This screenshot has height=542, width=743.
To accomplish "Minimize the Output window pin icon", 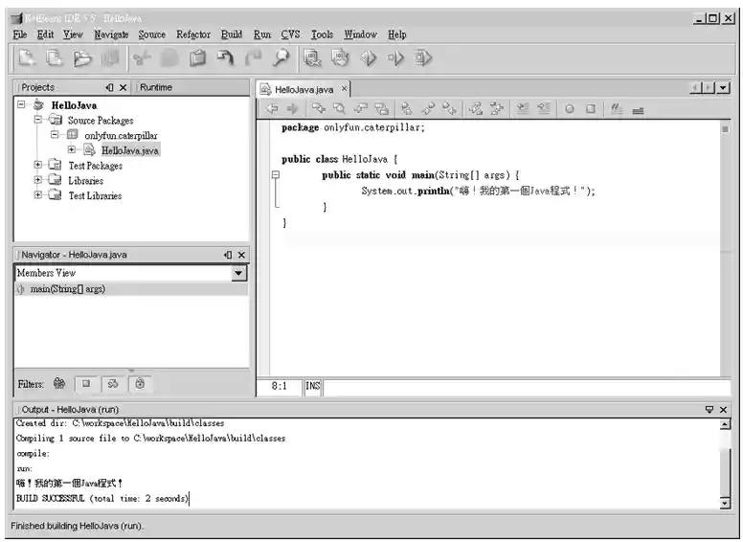I will pyautogui.click(x=709, y=409).
